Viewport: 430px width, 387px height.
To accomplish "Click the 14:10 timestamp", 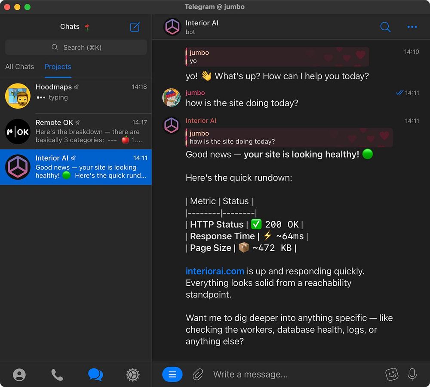I will click(x=412, y=52).
